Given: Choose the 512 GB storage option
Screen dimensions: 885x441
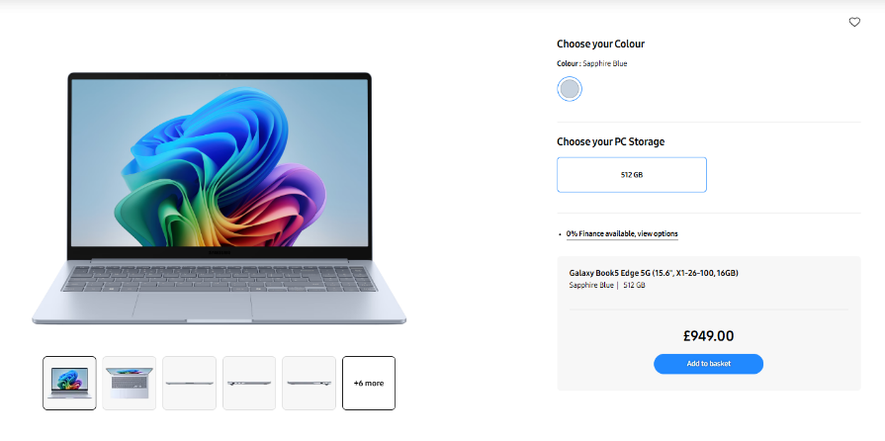Looking at the screenshot, I should point(632,174).
